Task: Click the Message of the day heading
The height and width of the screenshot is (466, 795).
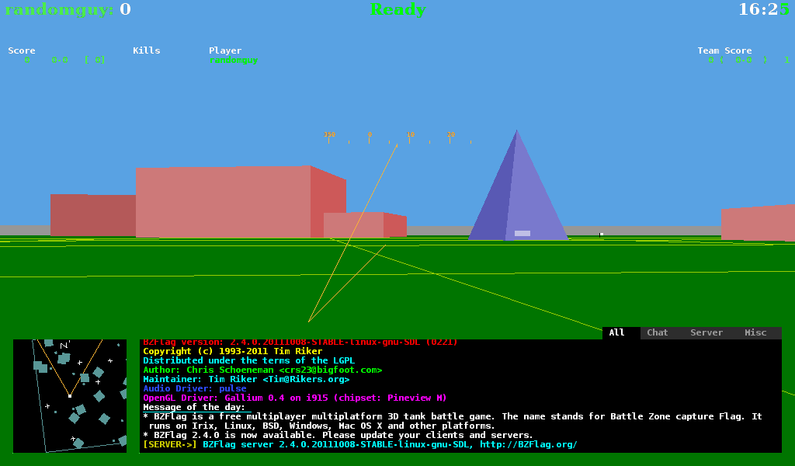Action: coord(193,407)
